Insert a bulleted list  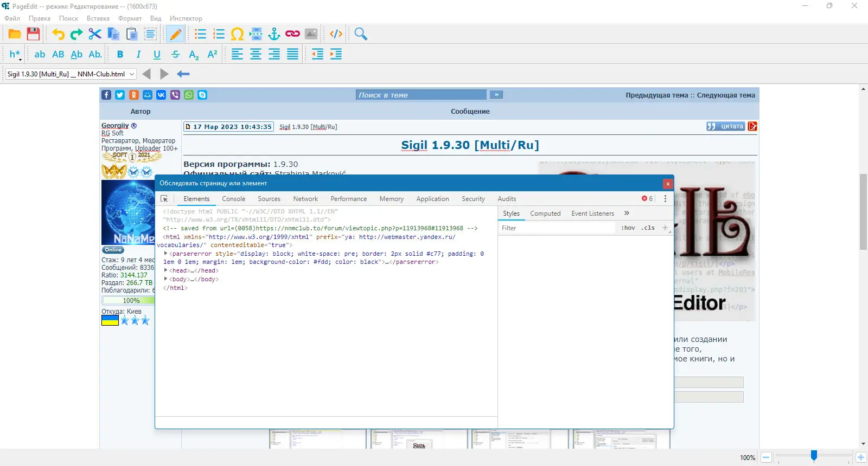point(200,34)
